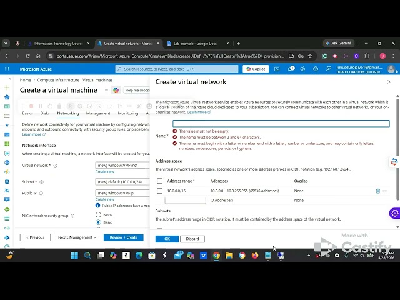Open Azure portal settings gear
Viewport: 400px width, 300px height.
[302, 69]
